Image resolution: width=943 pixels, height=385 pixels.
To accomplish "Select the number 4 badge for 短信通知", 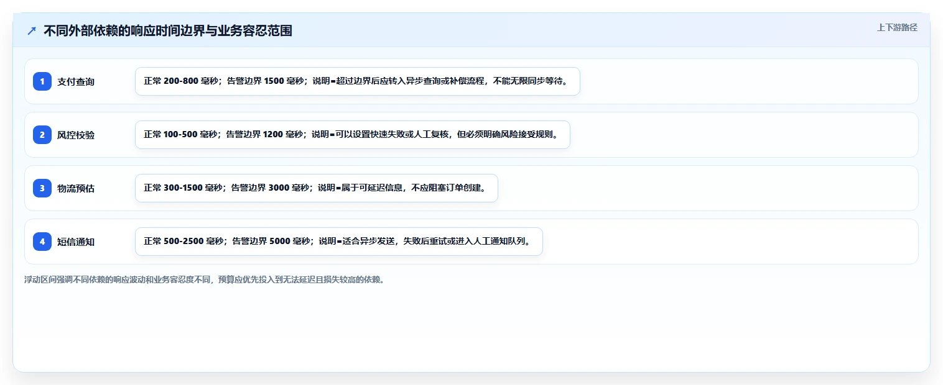I will click(42, 242).
